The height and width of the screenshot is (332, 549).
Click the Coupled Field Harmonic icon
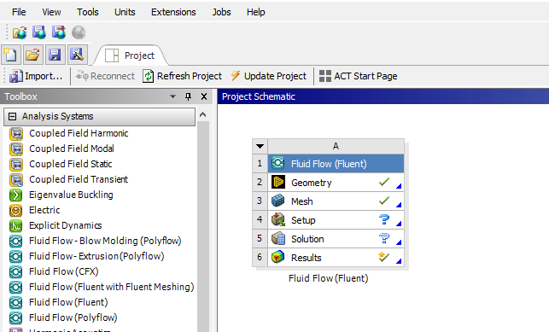pos(15,134)
